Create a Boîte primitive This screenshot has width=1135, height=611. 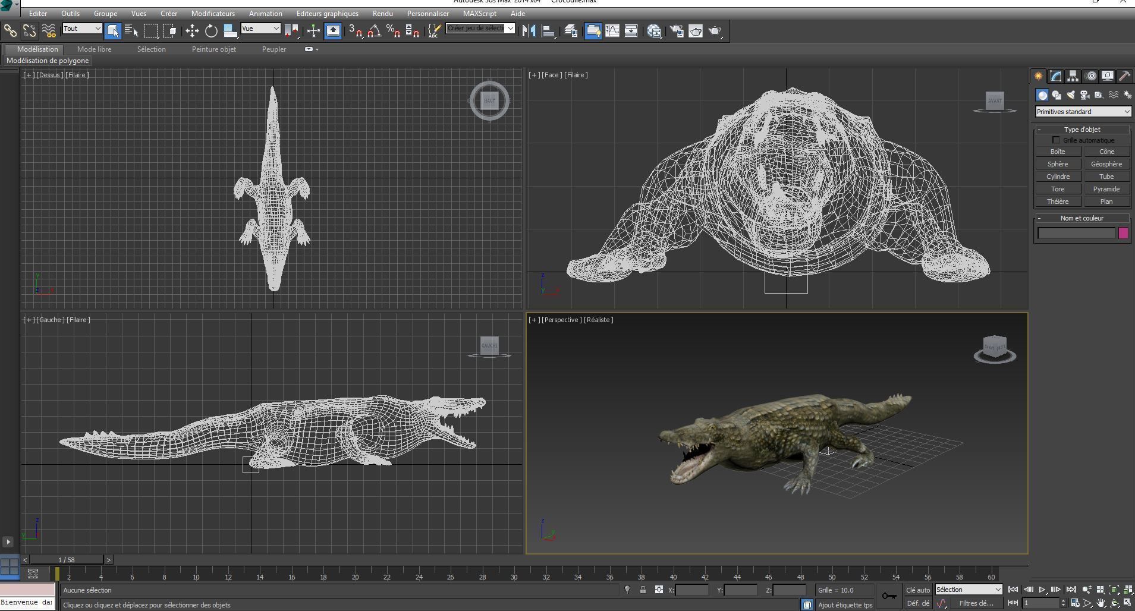click(1058, 152)
